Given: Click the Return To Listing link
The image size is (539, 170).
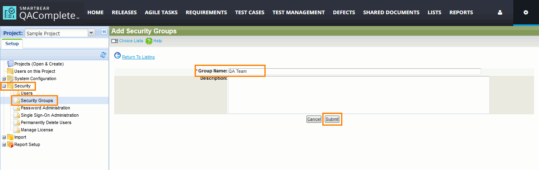Looking at the screenshot, I should click(138, 57).
